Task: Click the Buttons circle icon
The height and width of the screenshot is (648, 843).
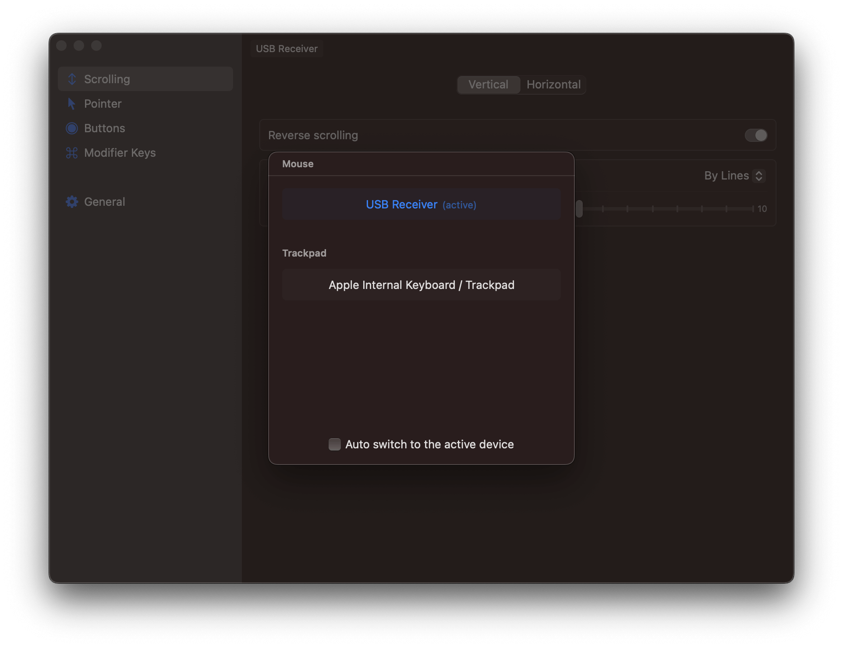Action: 72,128
